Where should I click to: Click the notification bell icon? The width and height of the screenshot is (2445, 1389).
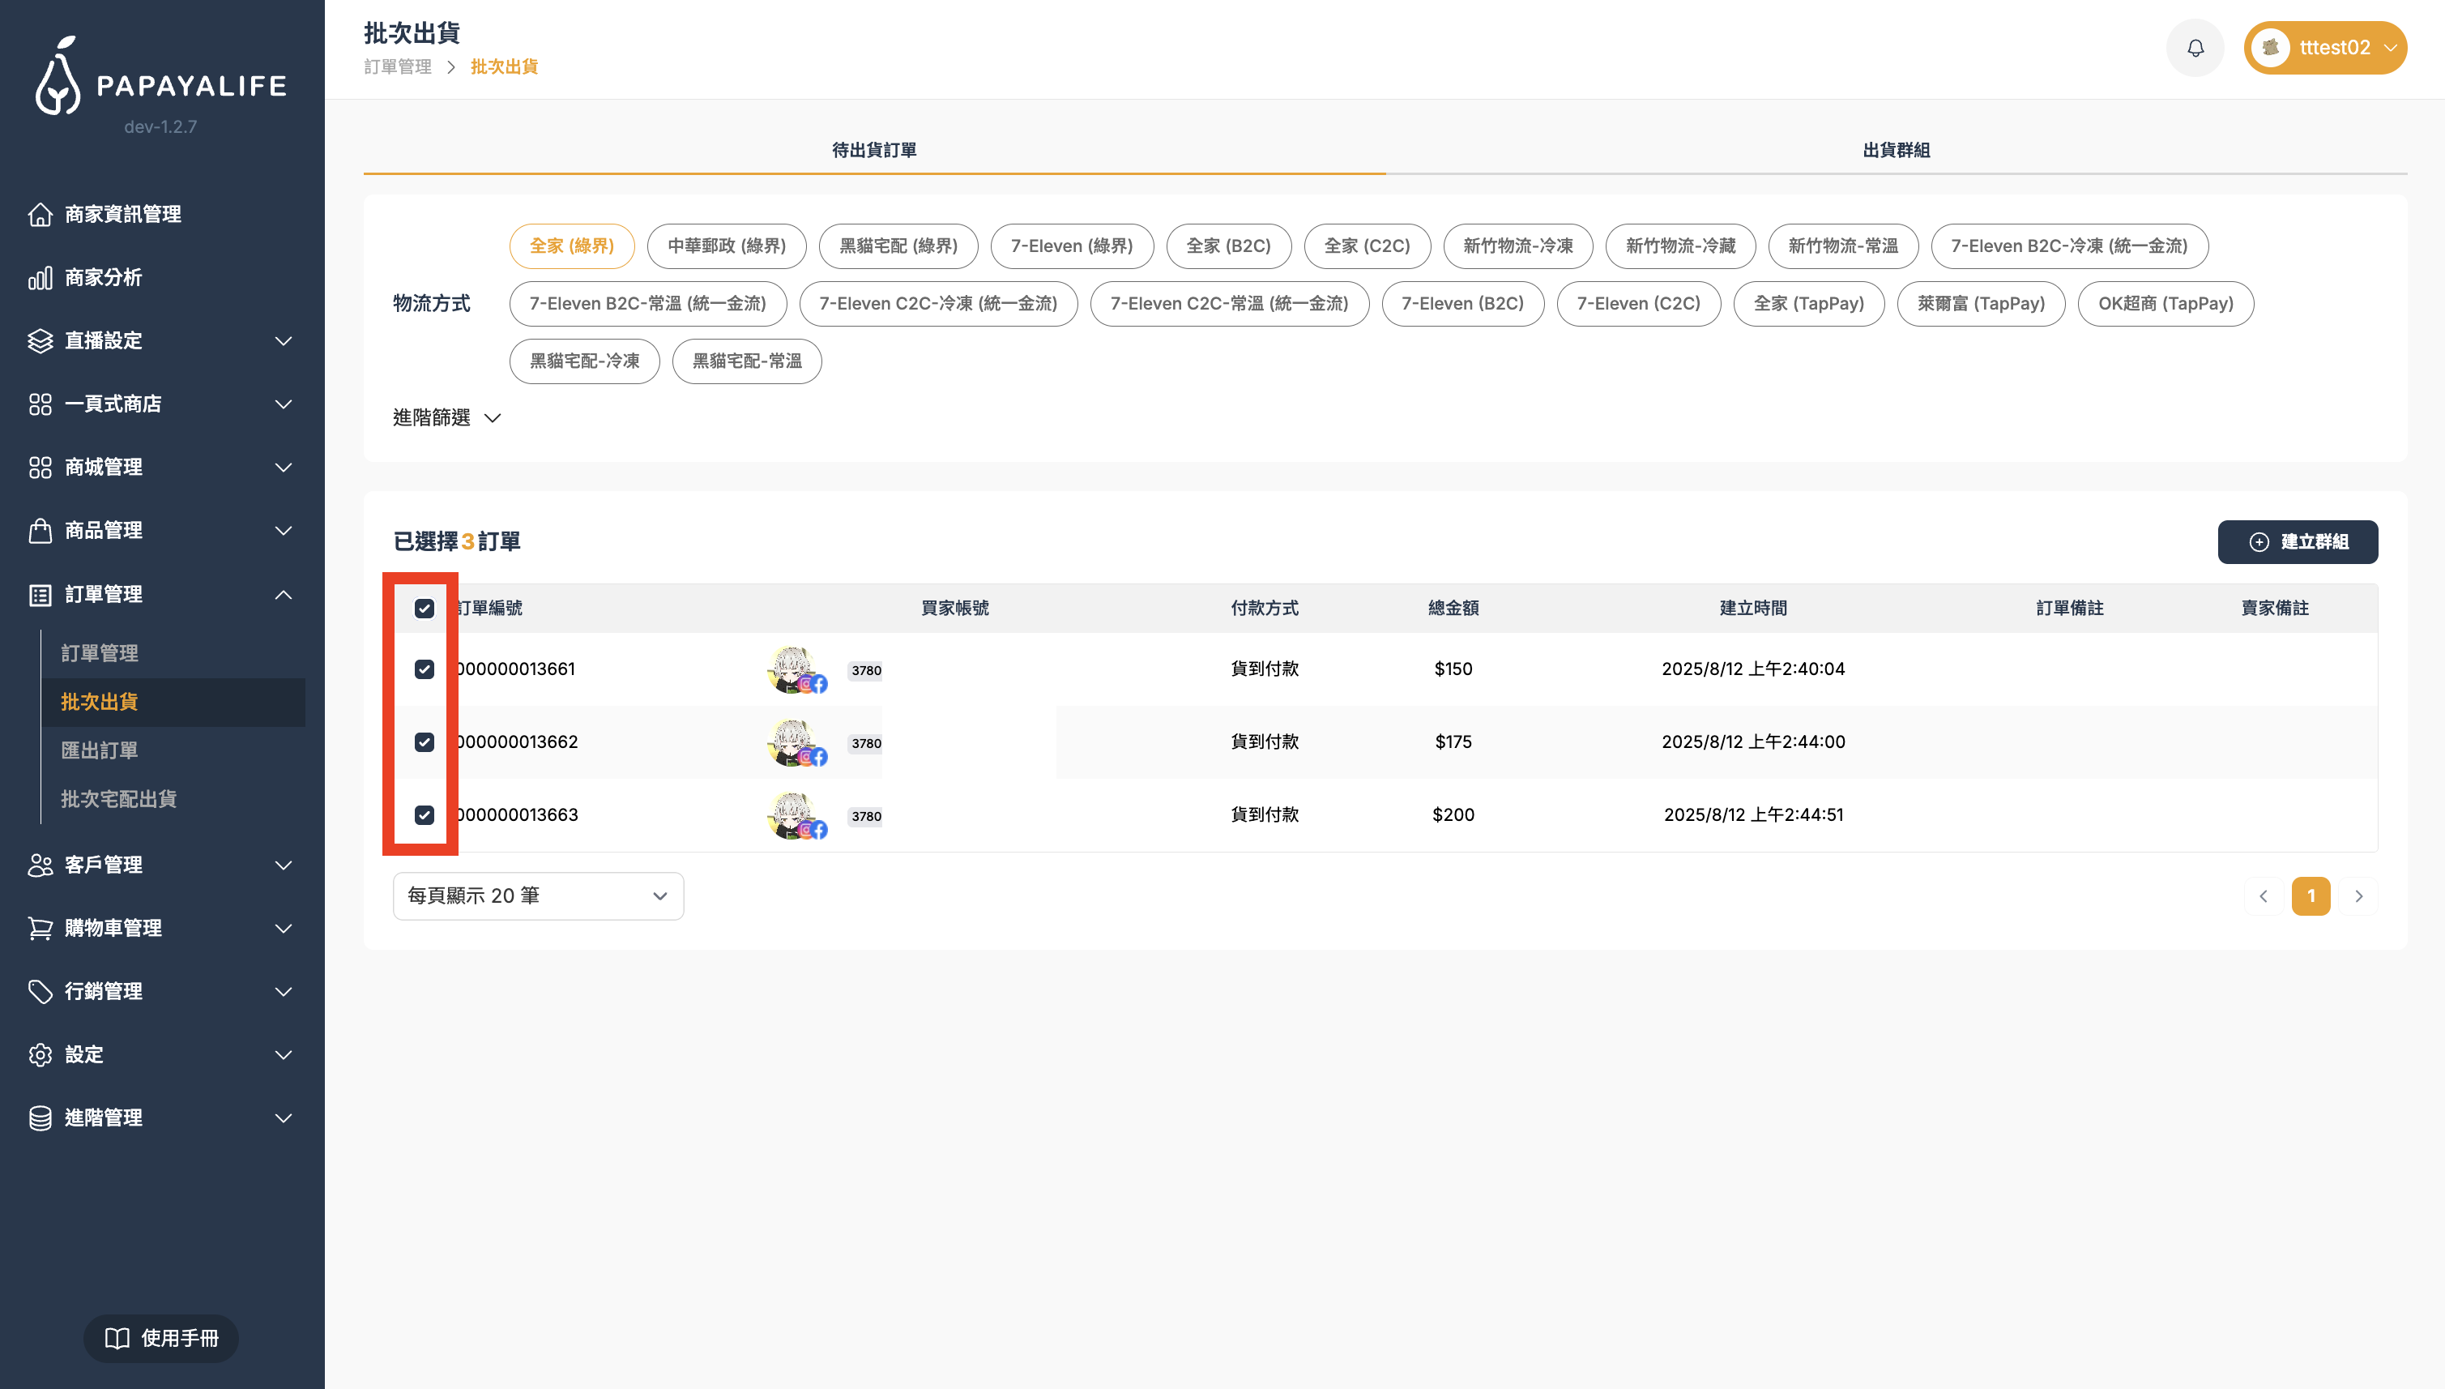(x=2194, y=48)
